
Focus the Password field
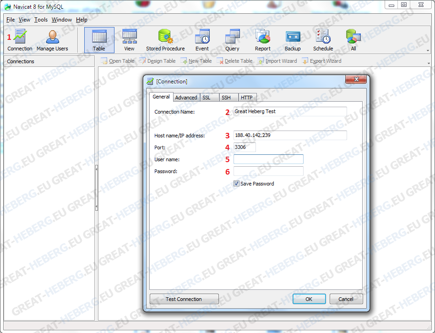tap(268, 171)
